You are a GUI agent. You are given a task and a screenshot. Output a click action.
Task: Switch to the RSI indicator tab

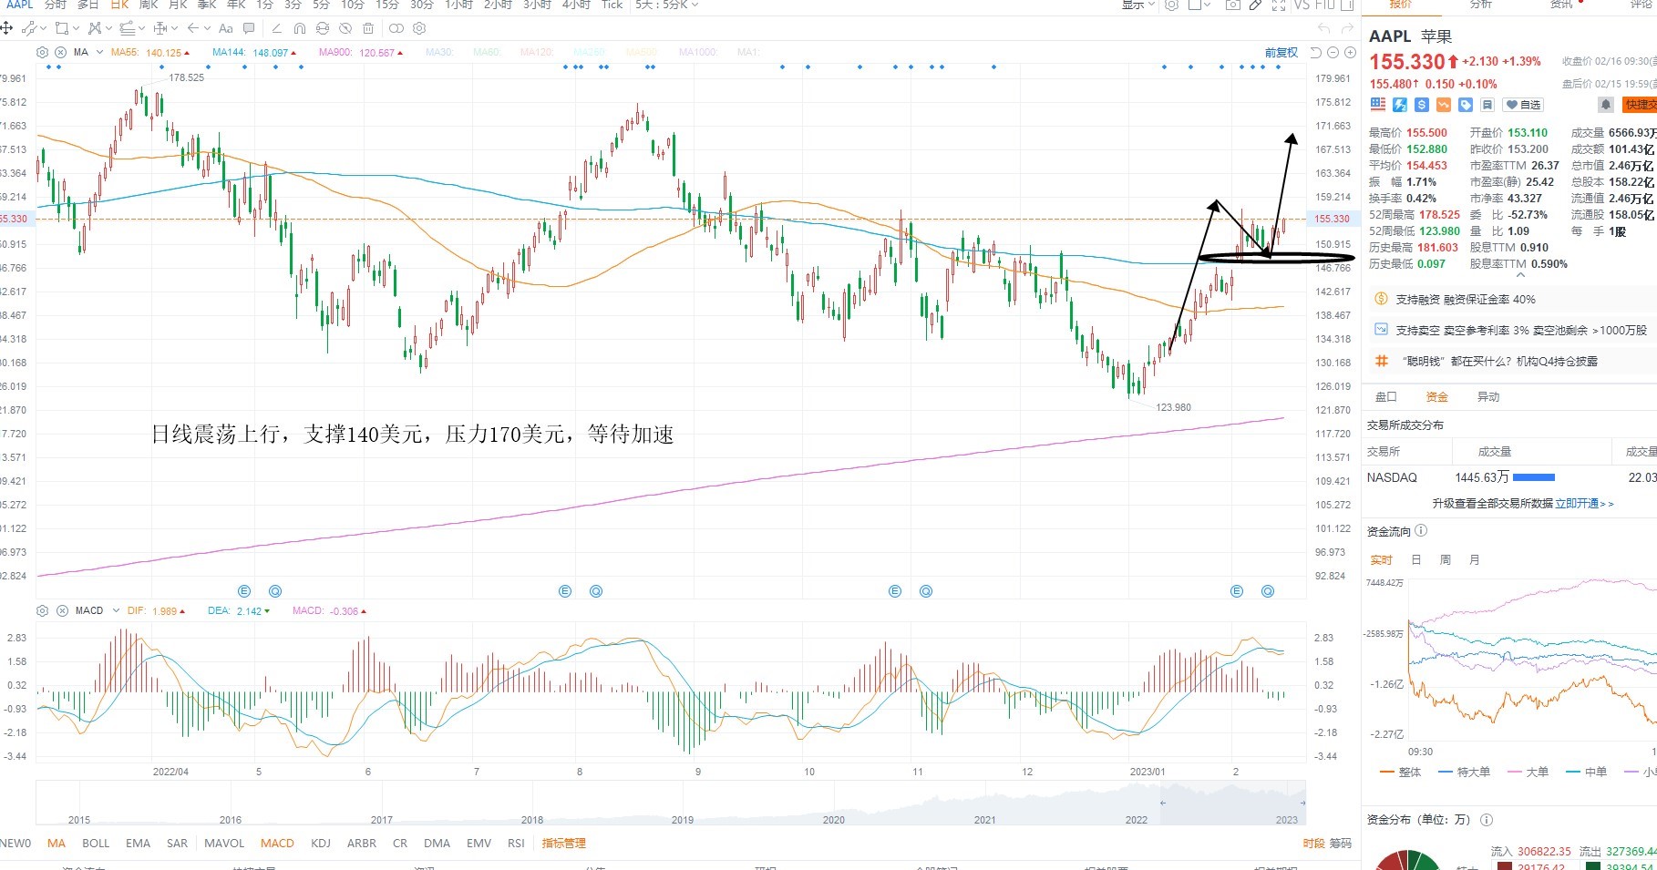(x=516, y=844)
